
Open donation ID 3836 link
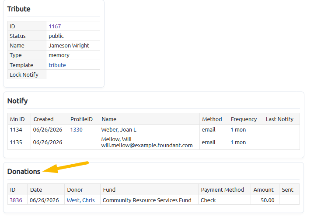click(16, 200)
